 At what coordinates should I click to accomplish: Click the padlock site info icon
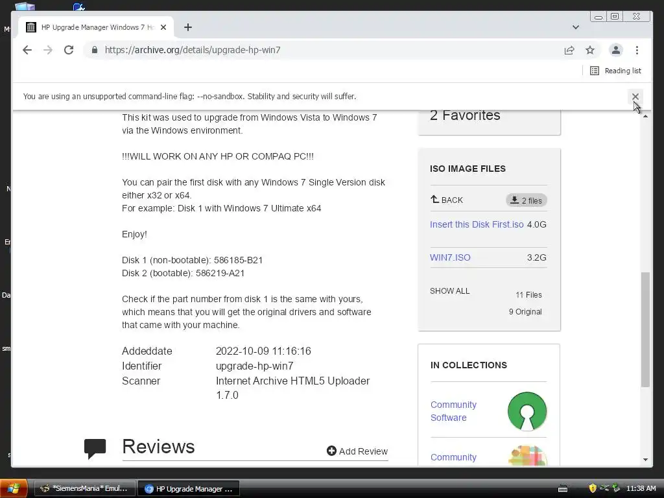point(95,50)
